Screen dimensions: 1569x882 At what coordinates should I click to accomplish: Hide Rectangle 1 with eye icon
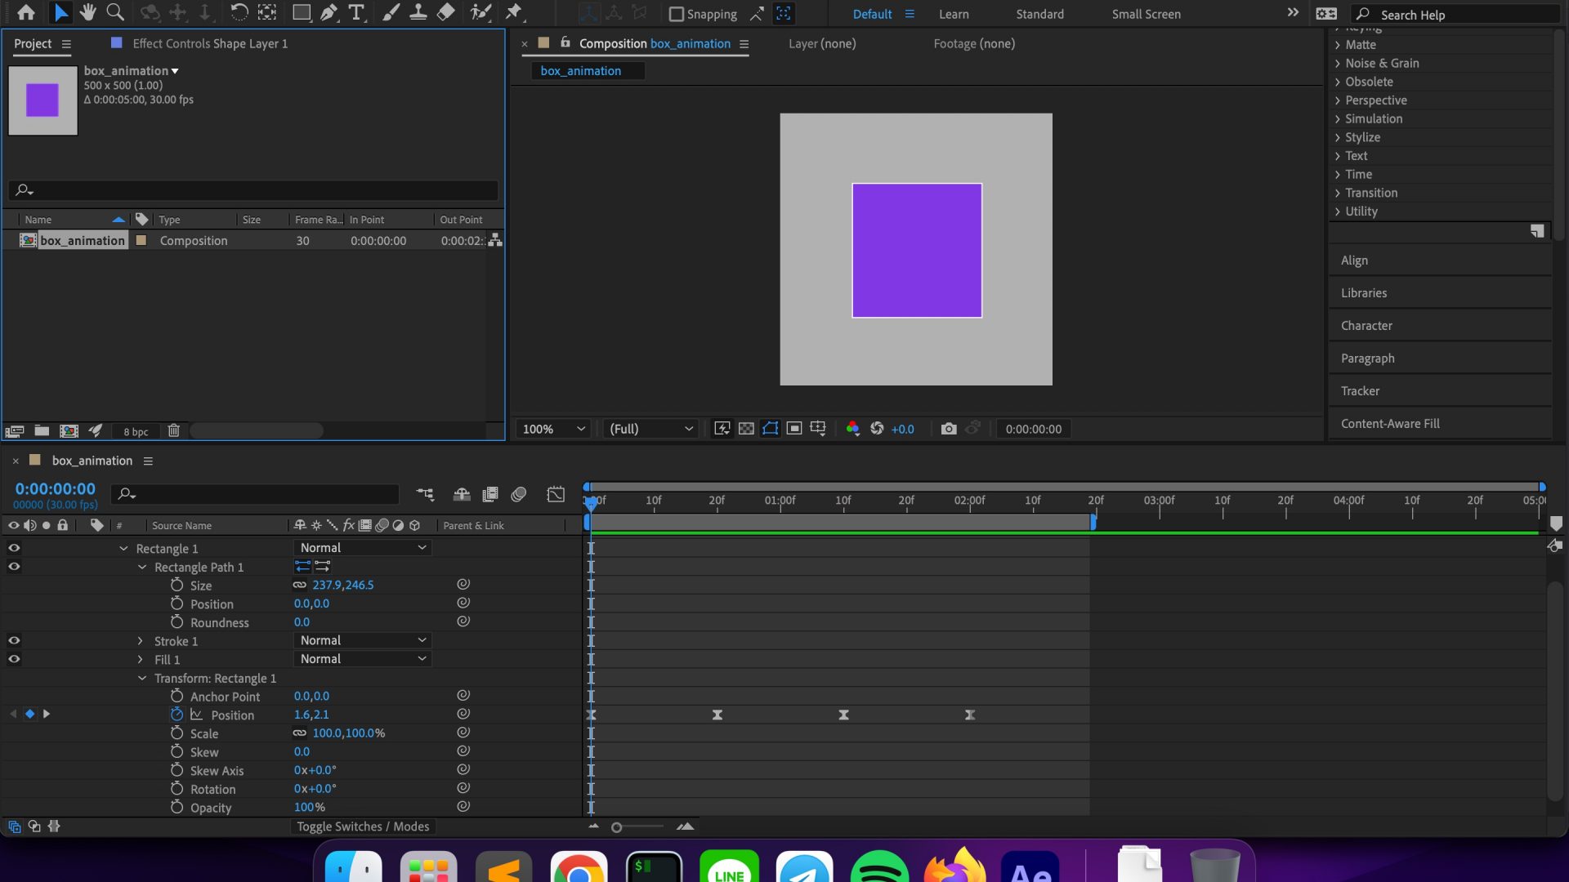[14, 548]
